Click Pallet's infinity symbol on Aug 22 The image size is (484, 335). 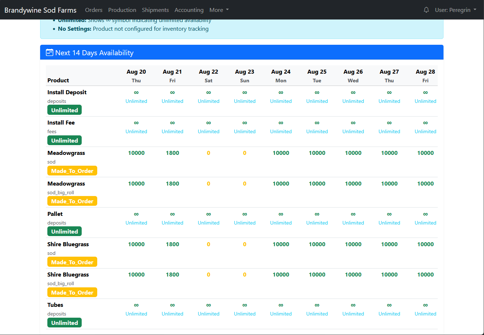click(209, 214)
